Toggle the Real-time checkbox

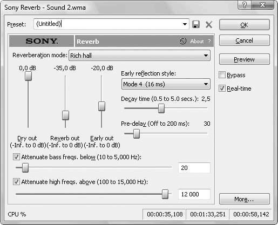pos(222,88)
